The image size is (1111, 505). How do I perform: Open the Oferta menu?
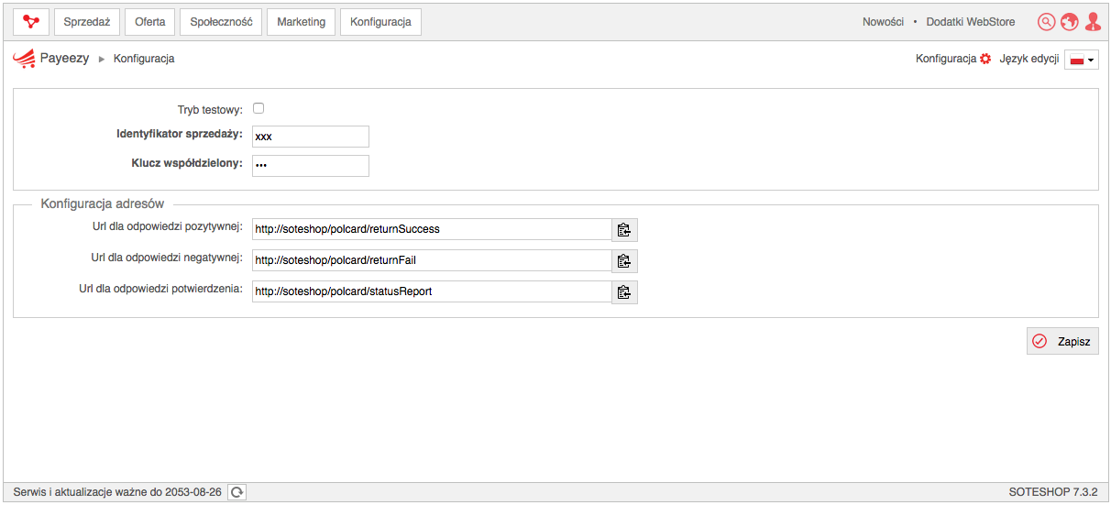tap(150, 22)
